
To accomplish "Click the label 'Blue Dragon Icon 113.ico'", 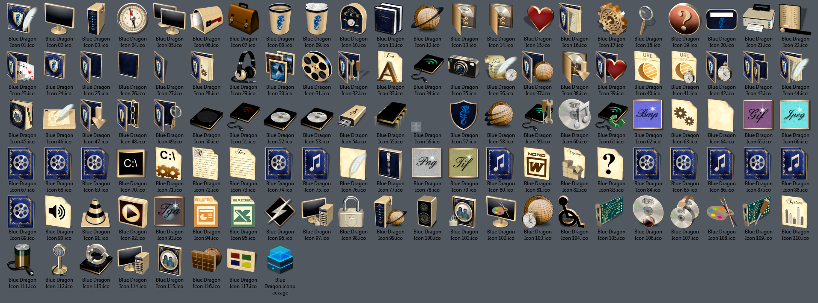I will pos(96,283).
